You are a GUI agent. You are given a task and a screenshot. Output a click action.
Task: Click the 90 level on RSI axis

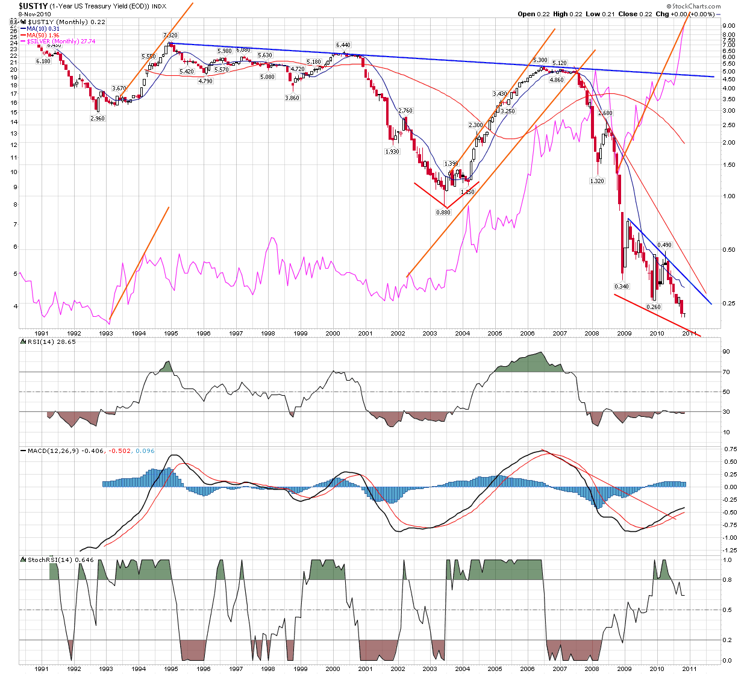tap(727, 352)
